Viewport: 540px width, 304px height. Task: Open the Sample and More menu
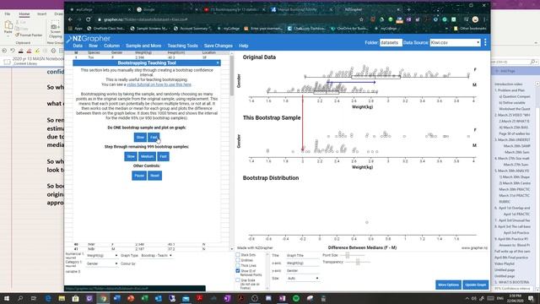click(143, 46)
